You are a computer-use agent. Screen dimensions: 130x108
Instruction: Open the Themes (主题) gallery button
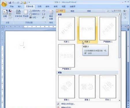(x=5, y=14)
